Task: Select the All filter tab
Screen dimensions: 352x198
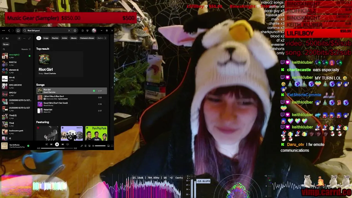Action: [x=39, y=38]
